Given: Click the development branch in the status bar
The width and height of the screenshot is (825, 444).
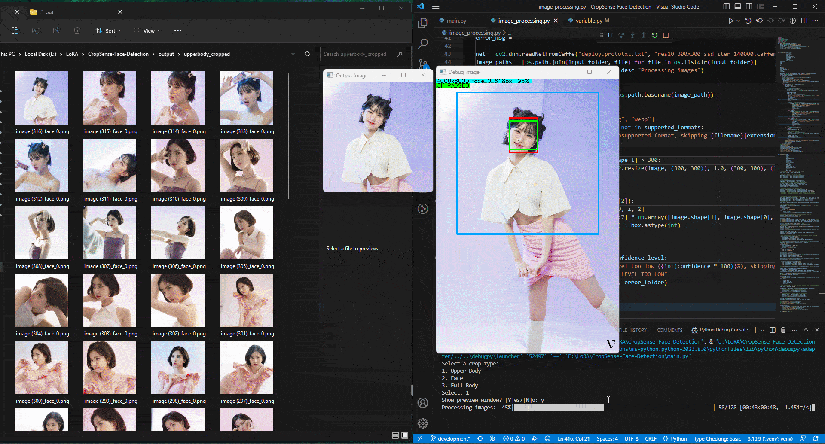Looking at the screenshot, I should (x=450, y=438).
